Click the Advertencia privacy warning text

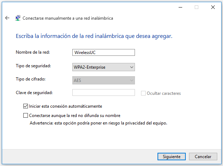pyautogui.click(x=98, y=123)
